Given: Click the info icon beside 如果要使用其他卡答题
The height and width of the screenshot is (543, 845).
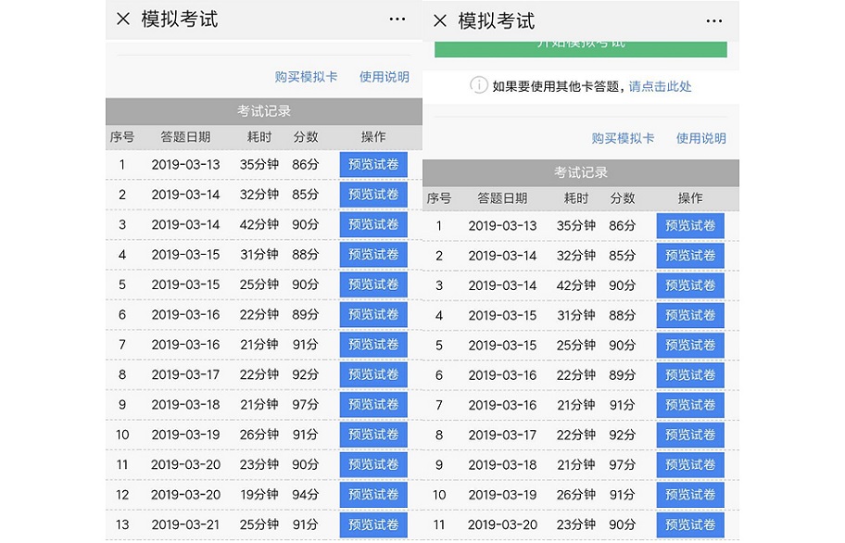Looking at the screenshot, I should point(479,86).
